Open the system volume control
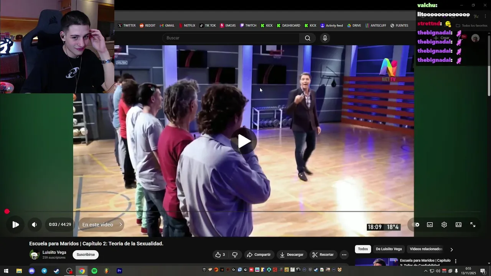This screenshot has width=491, height=276. pyautogui.click(x=438, y=271)
